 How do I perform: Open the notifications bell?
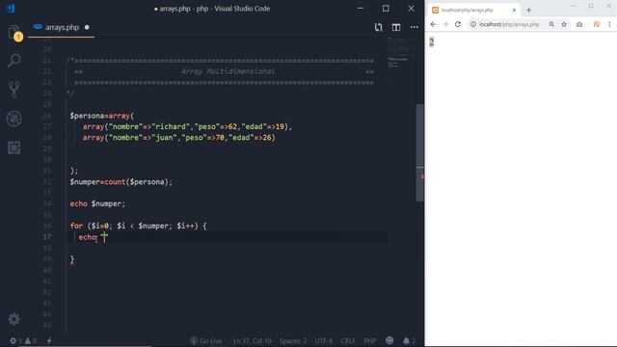click(409, 340)
